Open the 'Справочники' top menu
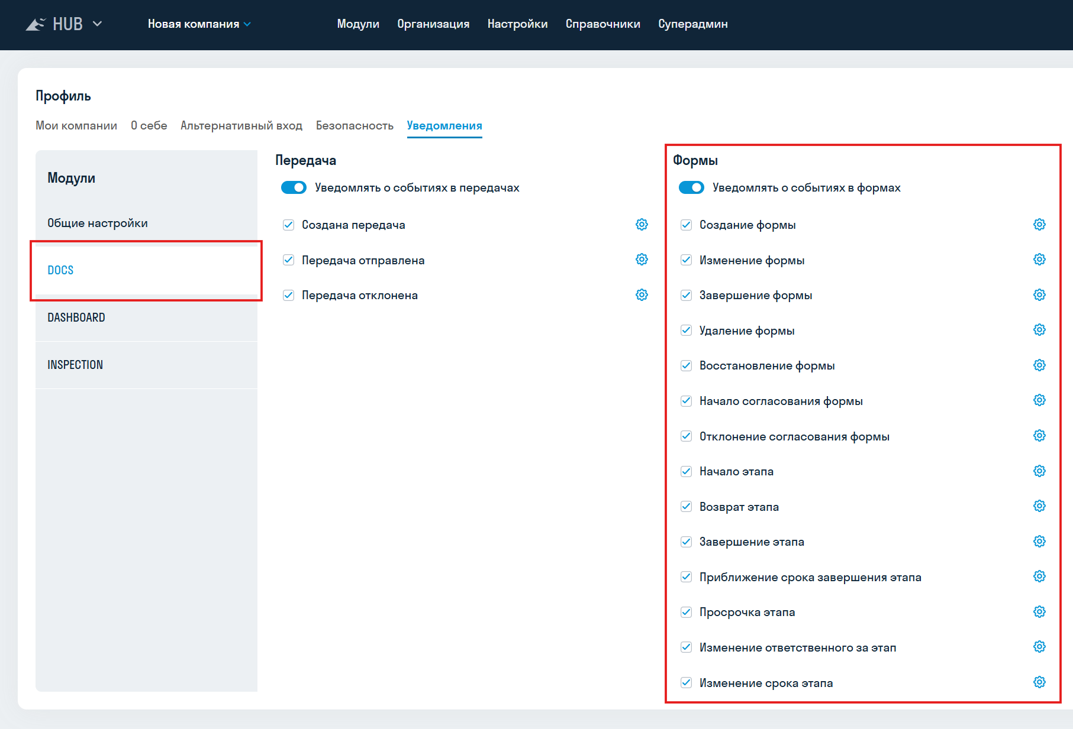1073x729 pixels. [603, 24]
